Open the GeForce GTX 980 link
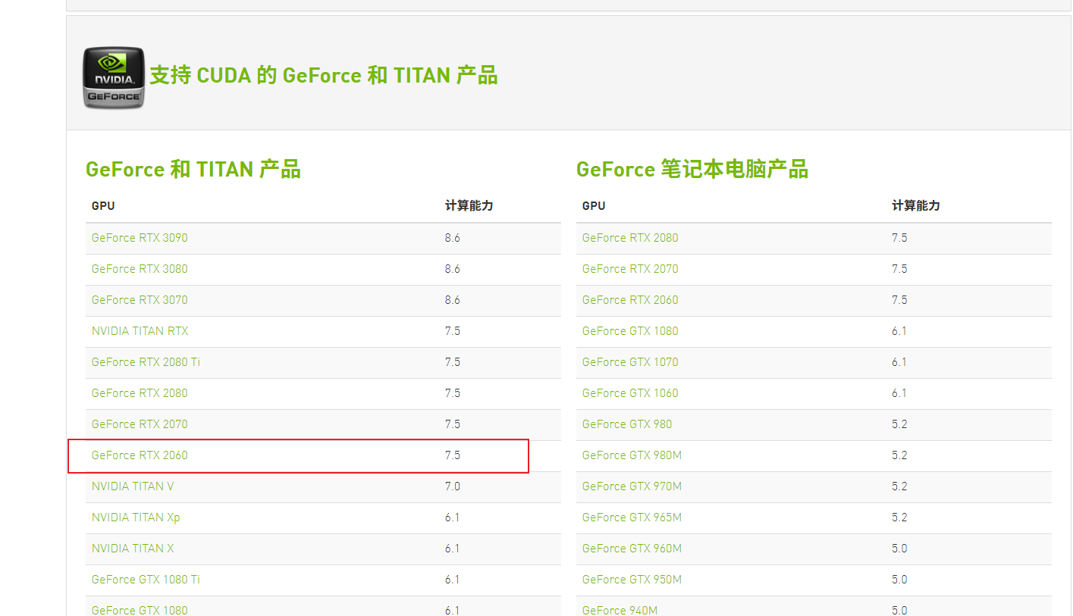 (x=627, y=424)
